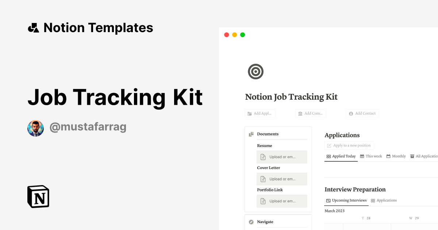The height and width of the screenshot is (230, 438).
Task: Click the target emoji page icon
Action: [255, 72]
